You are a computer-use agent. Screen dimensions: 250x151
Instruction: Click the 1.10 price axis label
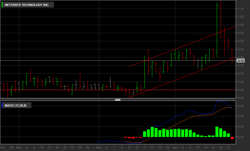[241, 9]
